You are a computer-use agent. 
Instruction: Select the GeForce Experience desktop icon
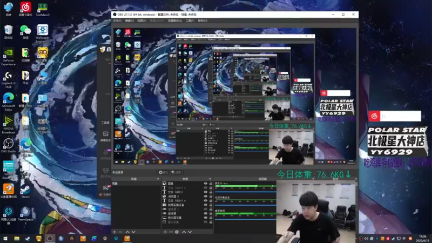(8, 57)
